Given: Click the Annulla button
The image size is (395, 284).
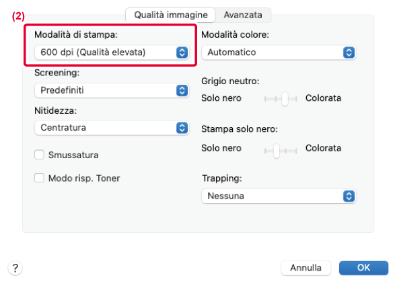Looking at the screenshot, I should tap(306, 268).
